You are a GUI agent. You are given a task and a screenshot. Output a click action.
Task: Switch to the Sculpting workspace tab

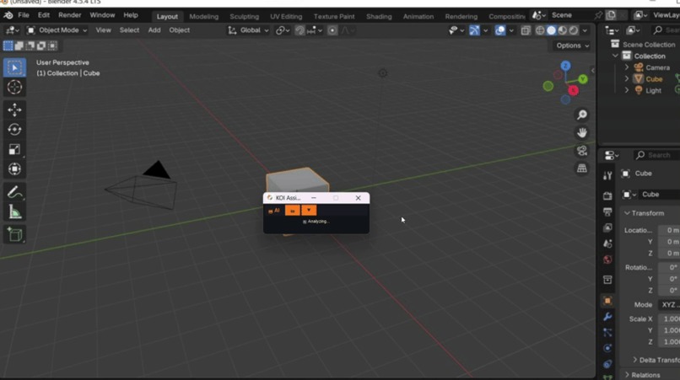click(244, 17)
